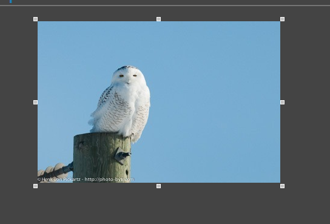Click the owl's yellow eyes

click(128, 76)
